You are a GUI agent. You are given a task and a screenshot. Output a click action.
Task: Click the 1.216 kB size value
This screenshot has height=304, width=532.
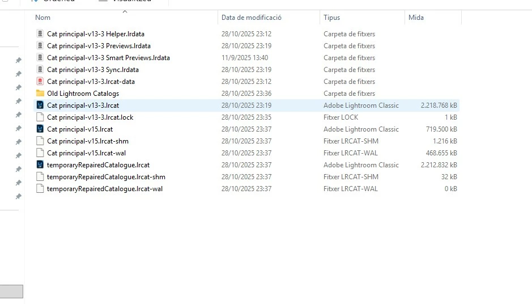445,141
